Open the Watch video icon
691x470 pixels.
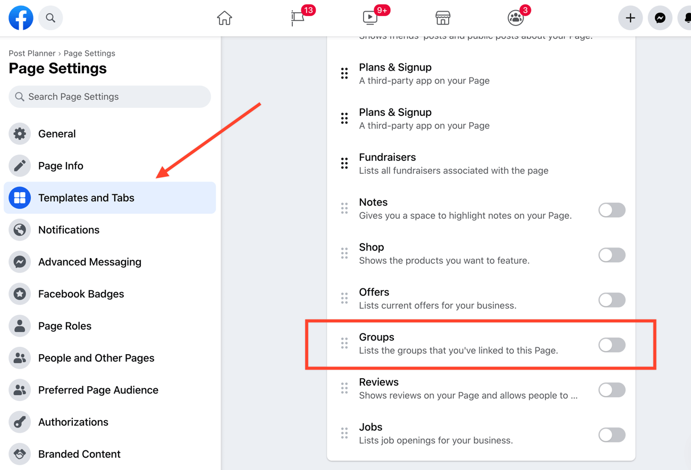(370, 18)
